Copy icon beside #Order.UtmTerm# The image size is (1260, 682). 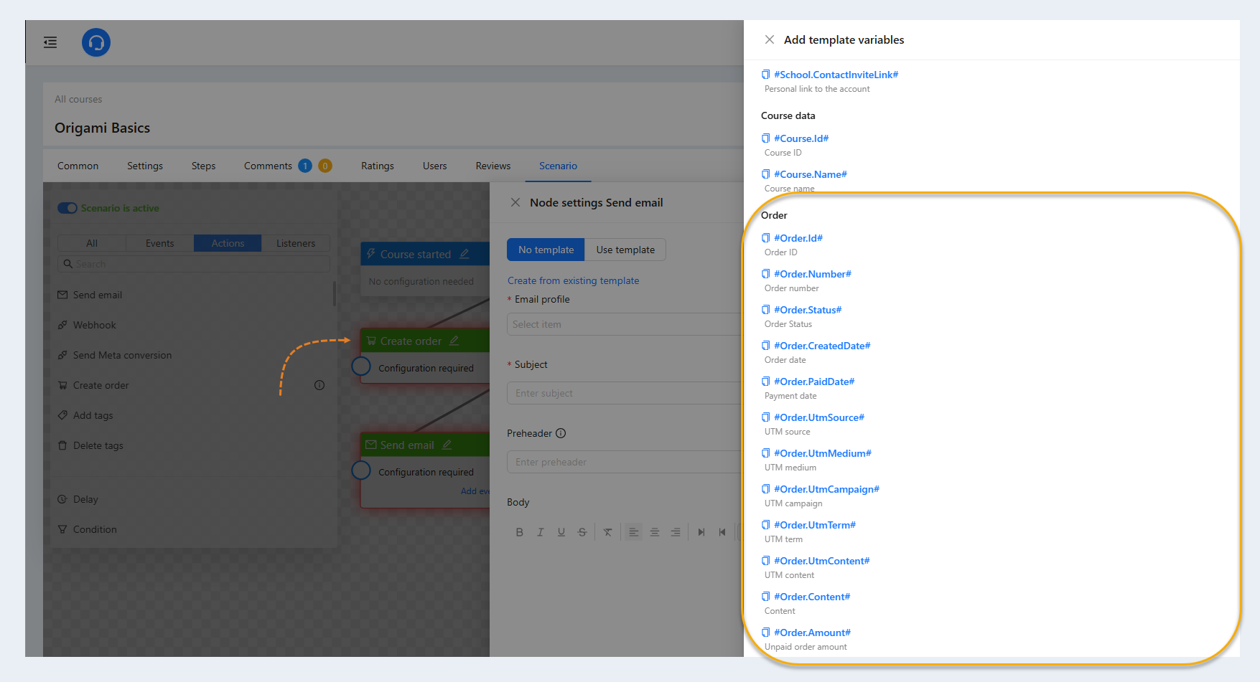(766, 525)
